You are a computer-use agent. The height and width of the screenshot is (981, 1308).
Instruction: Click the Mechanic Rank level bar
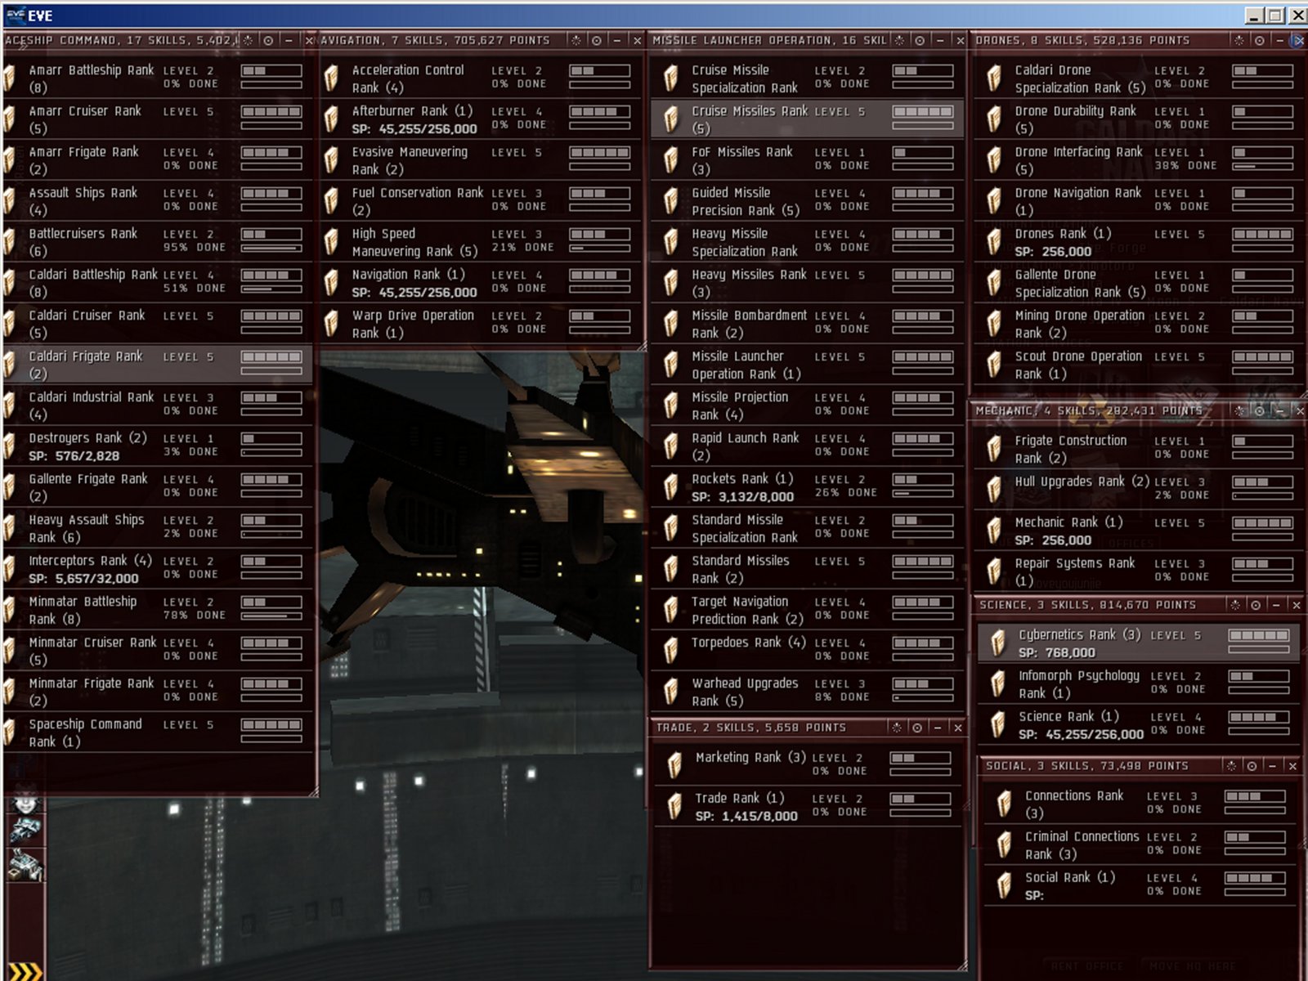tap(1262, 522)
